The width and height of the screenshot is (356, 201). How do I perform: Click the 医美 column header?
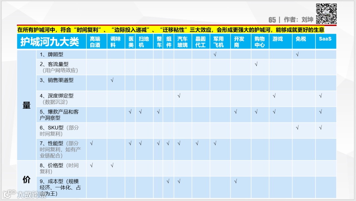[131, 42]
